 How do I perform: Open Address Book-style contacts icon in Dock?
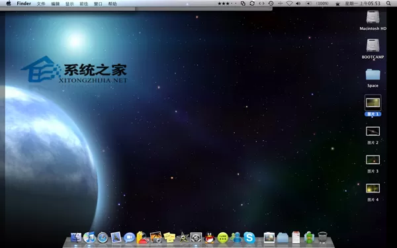pyautogui.click(x=142, y=237)
